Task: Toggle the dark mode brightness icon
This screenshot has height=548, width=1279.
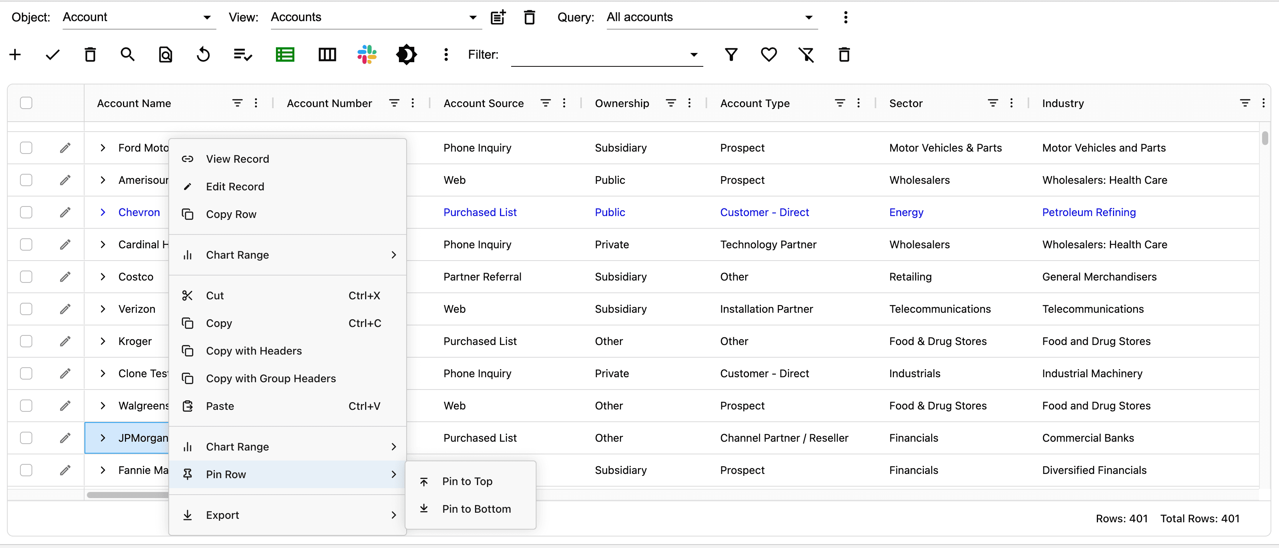Action: [406, 54]
